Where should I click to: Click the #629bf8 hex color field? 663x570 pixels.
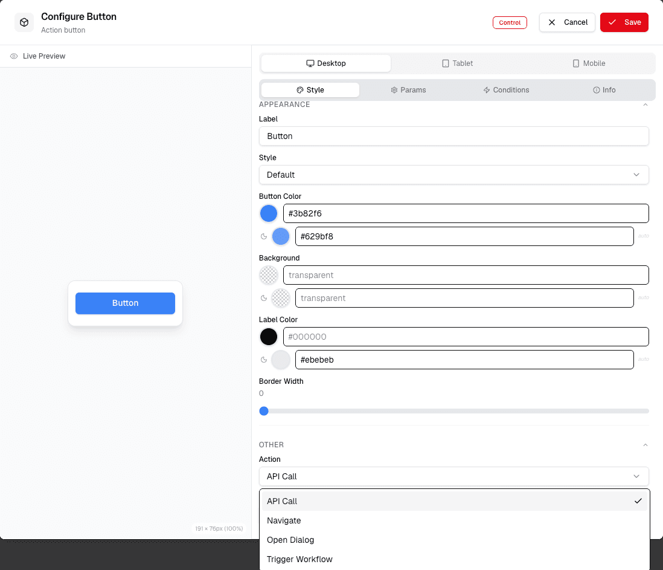coord(464,236)
